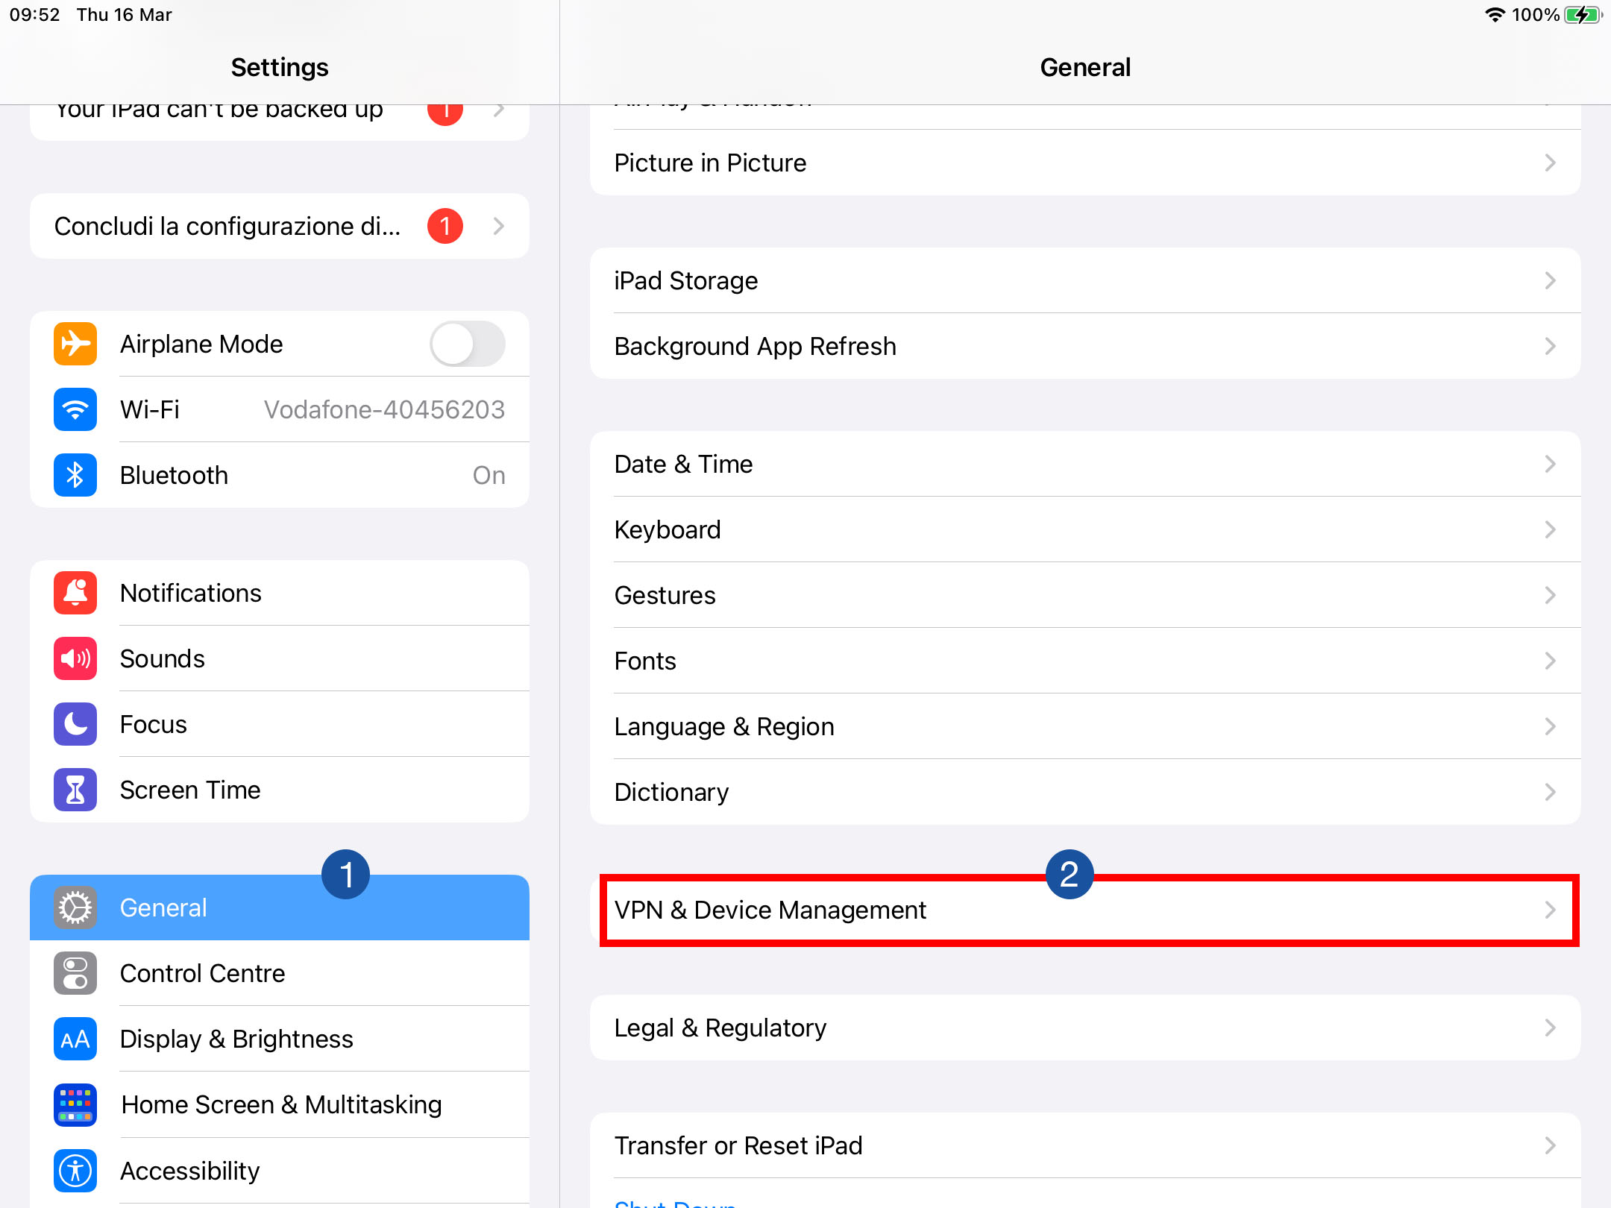Toggle Airplane Mode switch on

point(468,344)
